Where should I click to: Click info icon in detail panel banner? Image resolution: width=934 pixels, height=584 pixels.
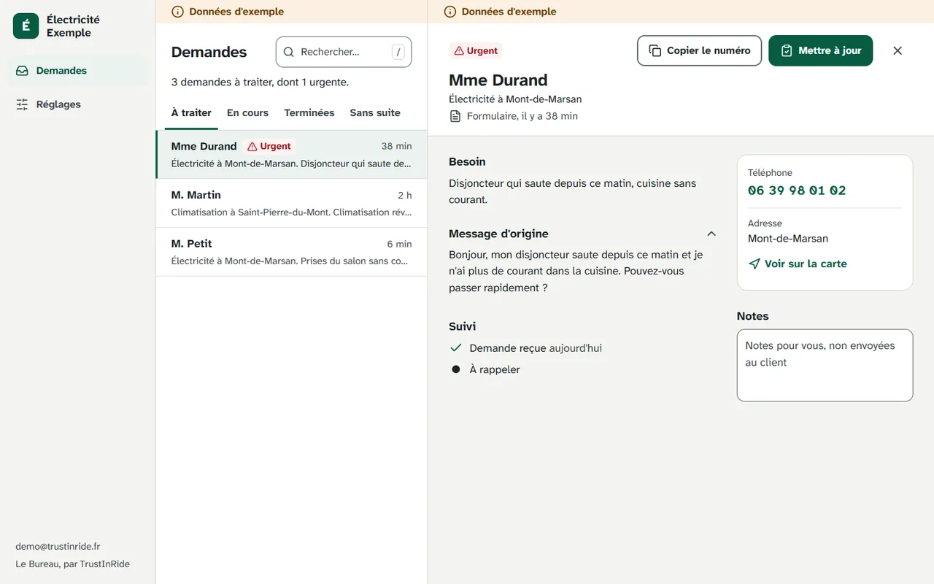click(450, 12)
